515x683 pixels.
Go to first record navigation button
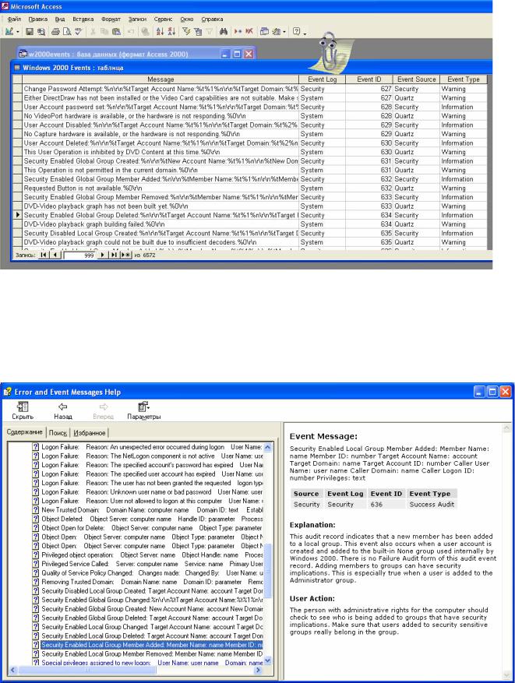pyautogui.click(x=44, y=255)
